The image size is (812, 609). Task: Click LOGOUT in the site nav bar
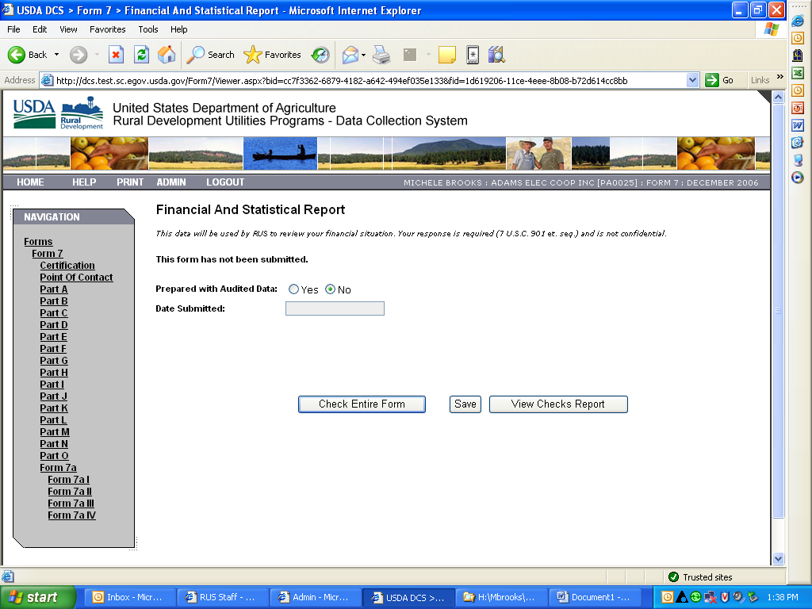[225, 182]
